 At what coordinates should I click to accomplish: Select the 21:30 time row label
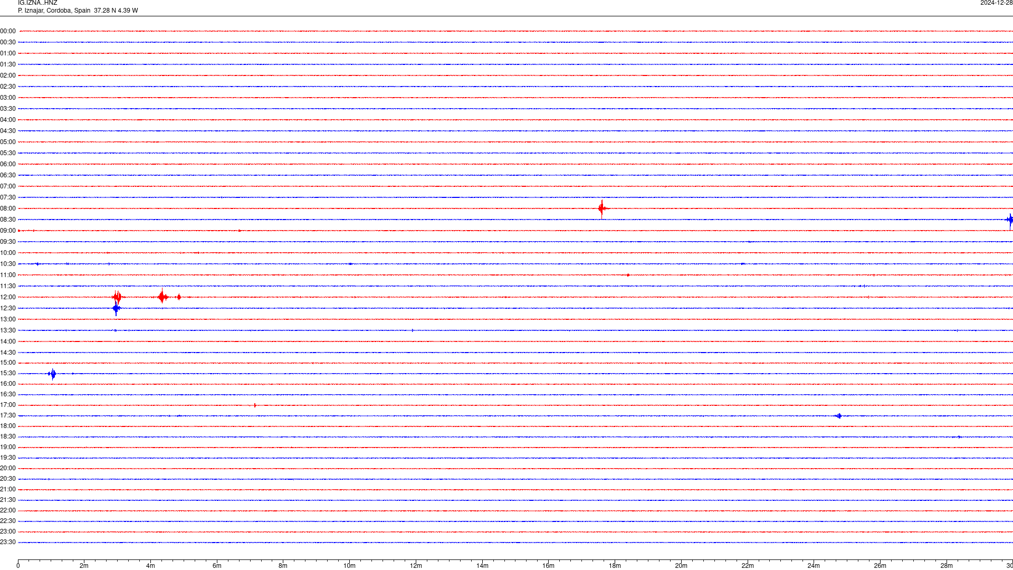point(8,500)
